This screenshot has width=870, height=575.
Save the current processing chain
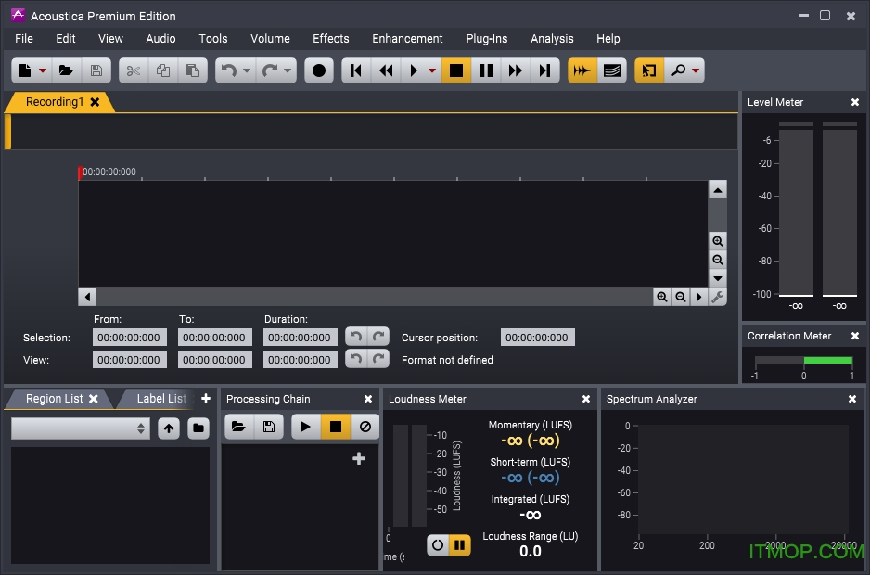click(x=266, y=427)
